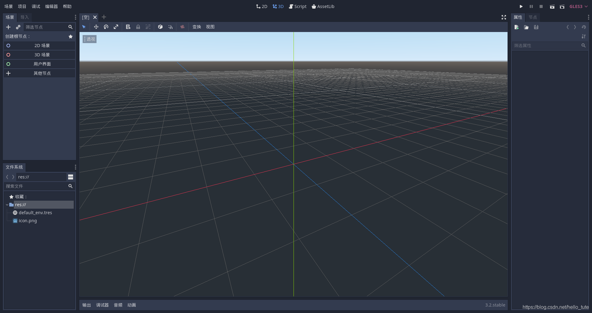The width and height of the screenshot is (592, 313).
Task: Open the 视图 (View) menu
Action: [x=210, y=27]
